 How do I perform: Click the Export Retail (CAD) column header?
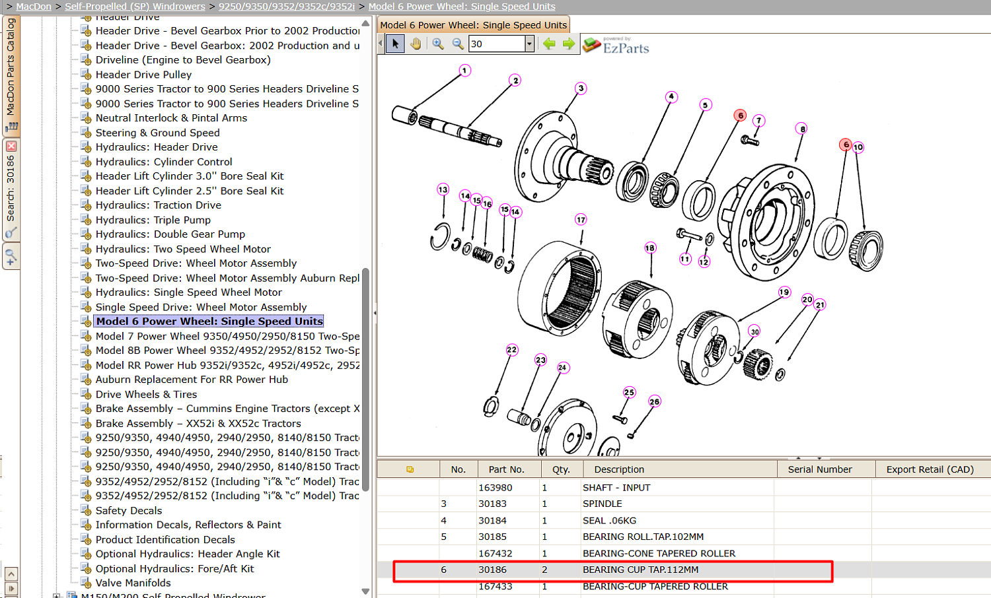932,469
